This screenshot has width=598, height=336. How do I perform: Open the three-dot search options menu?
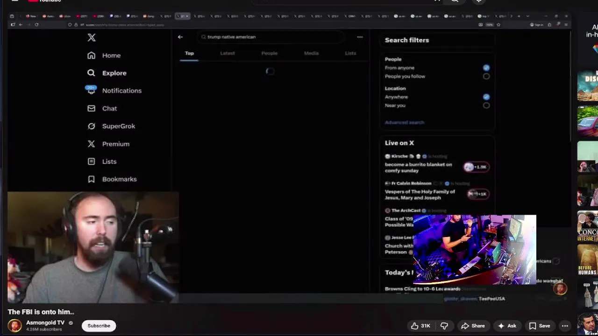point(360,37)
